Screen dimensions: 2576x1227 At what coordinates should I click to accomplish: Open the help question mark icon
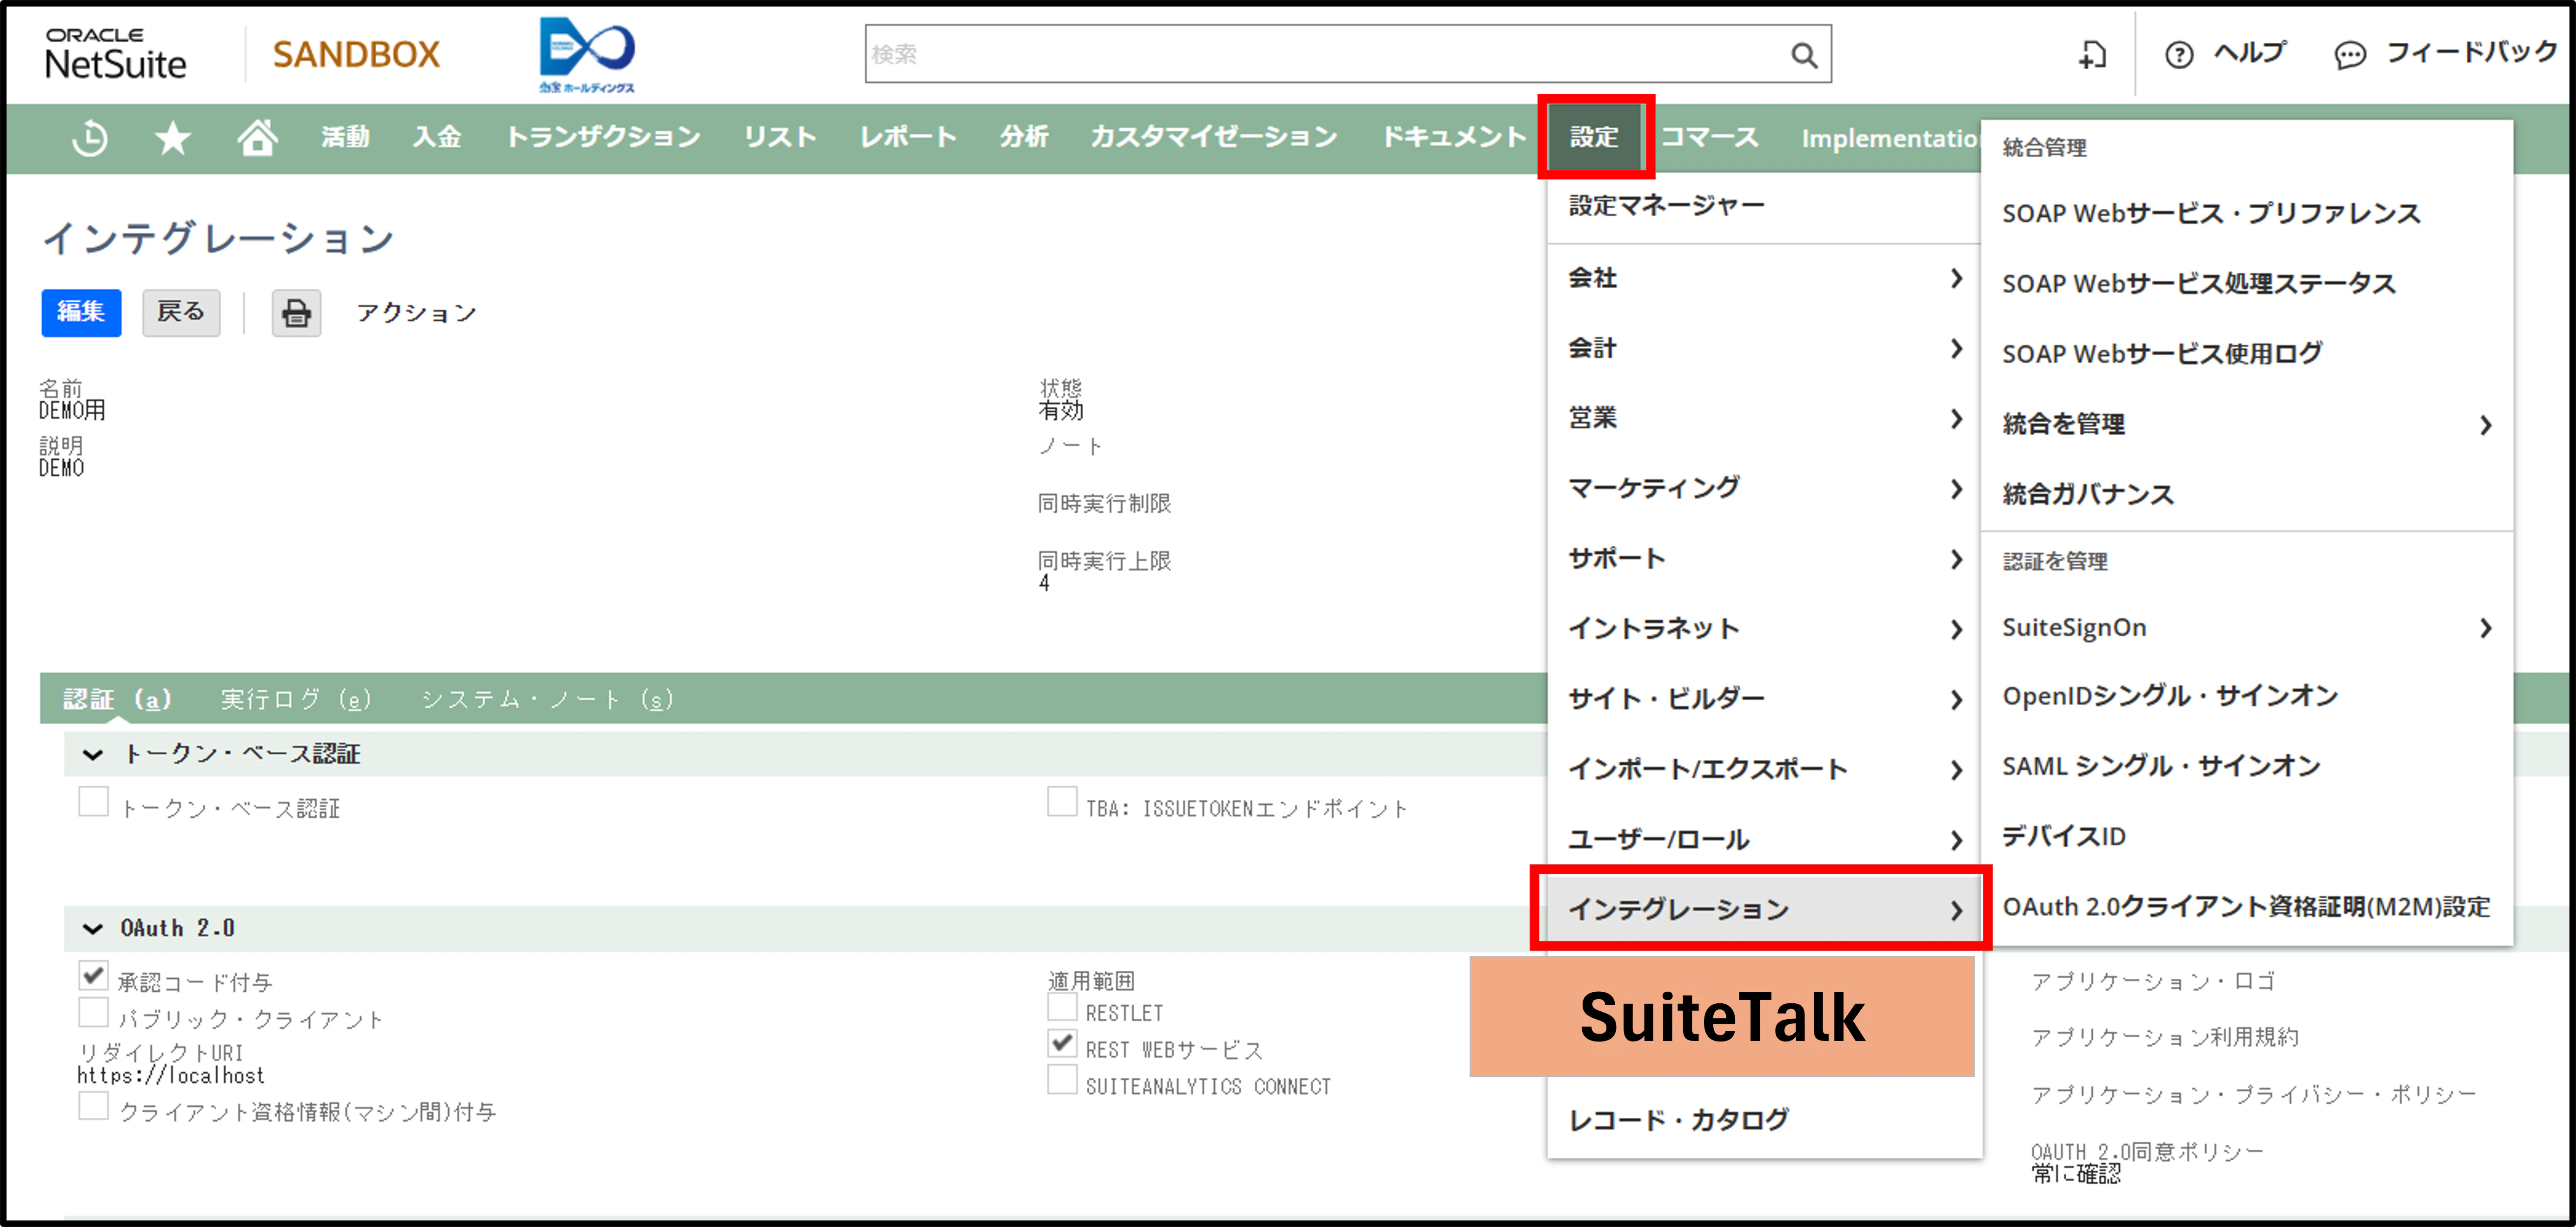[2178, 55]
